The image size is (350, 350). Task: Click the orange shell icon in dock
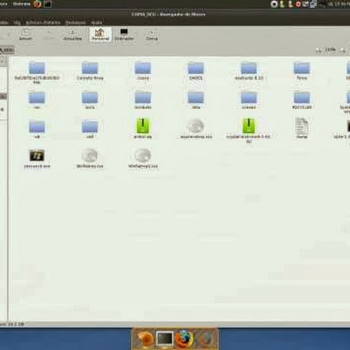click(145, 339)
